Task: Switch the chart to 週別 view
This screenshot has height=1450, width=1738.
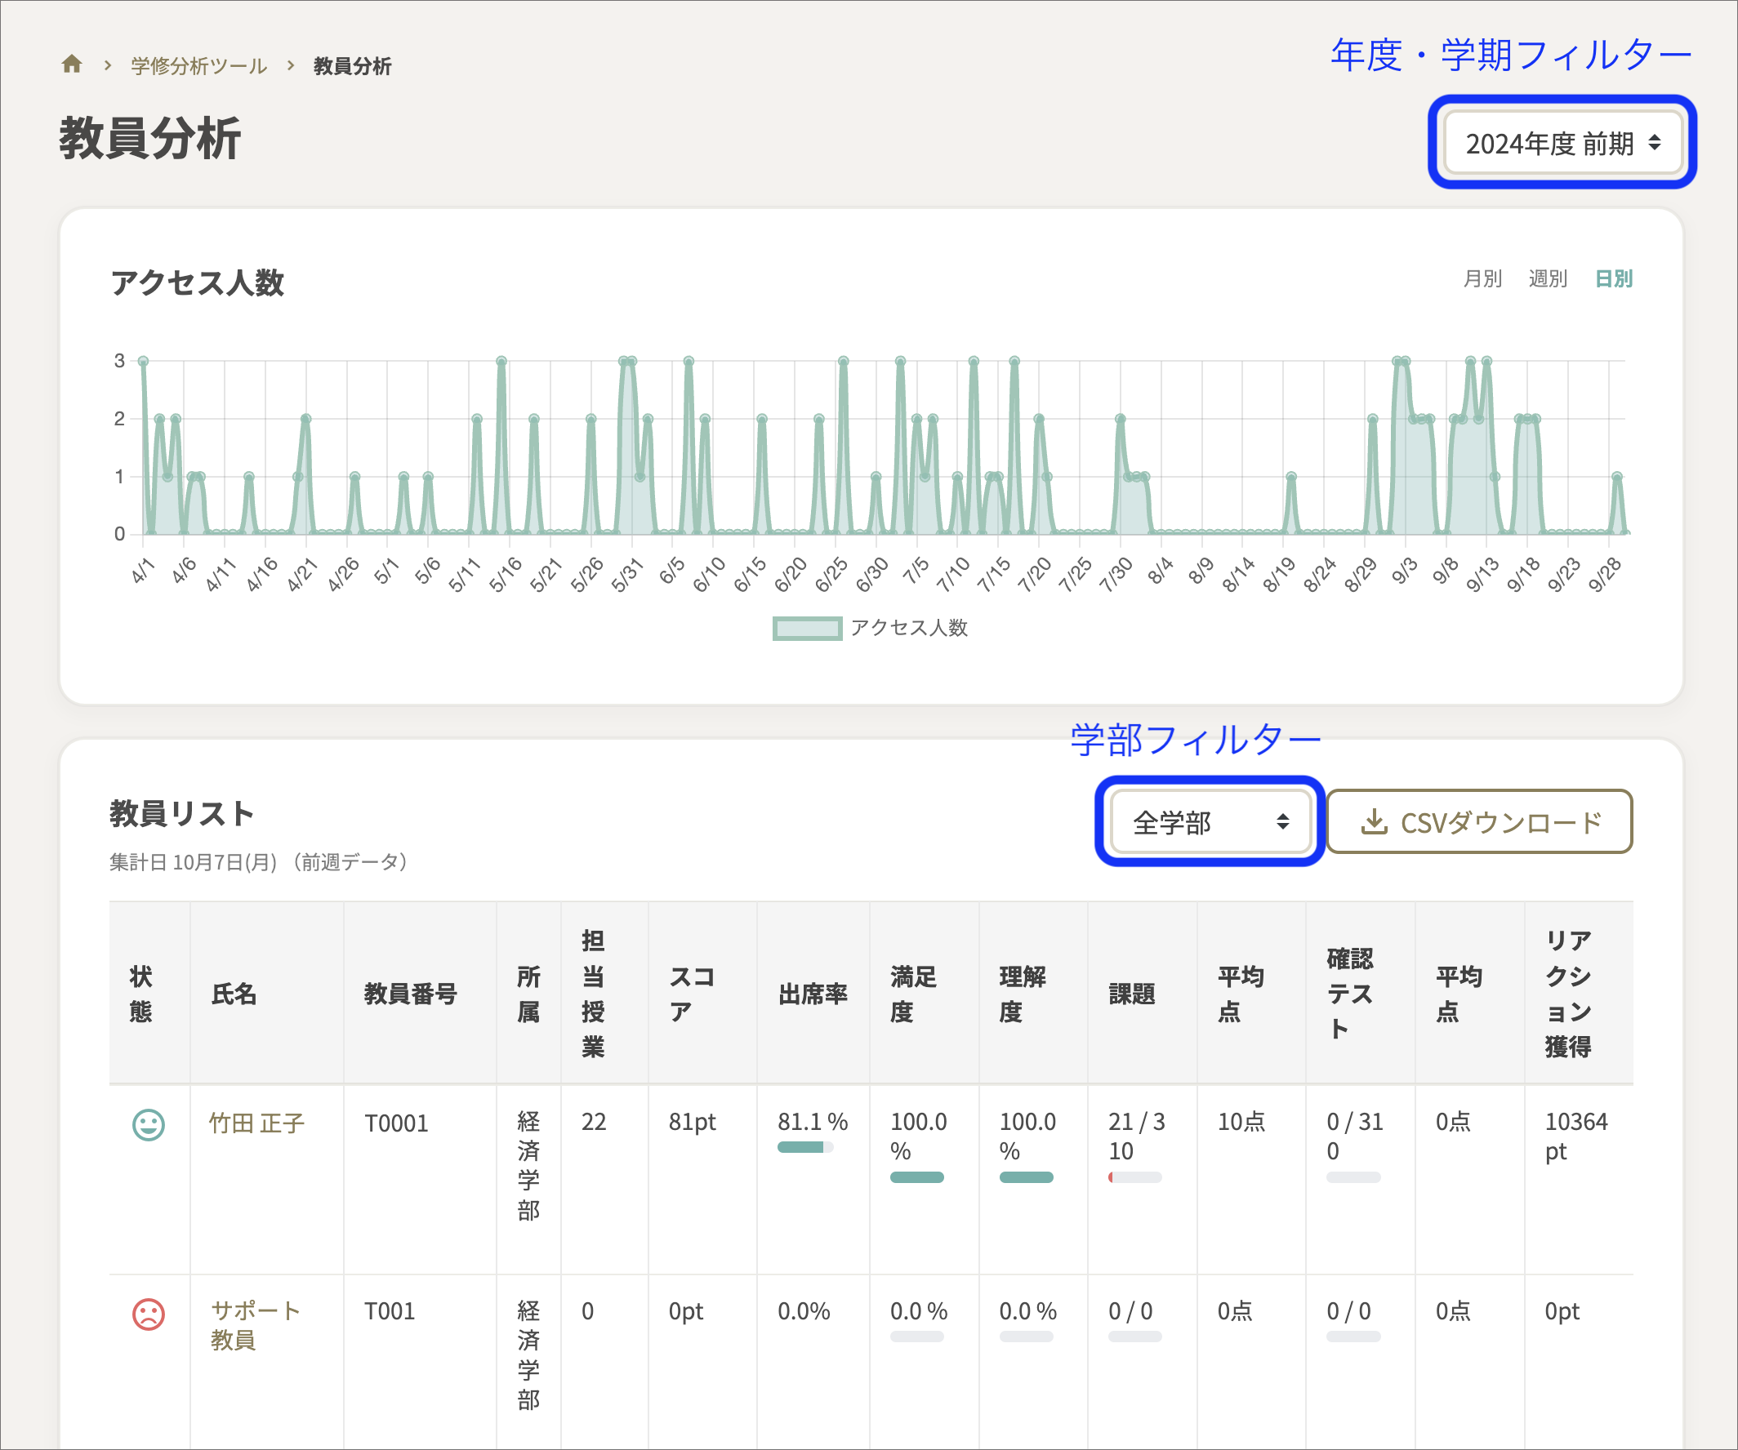Action: point(1548,278)
